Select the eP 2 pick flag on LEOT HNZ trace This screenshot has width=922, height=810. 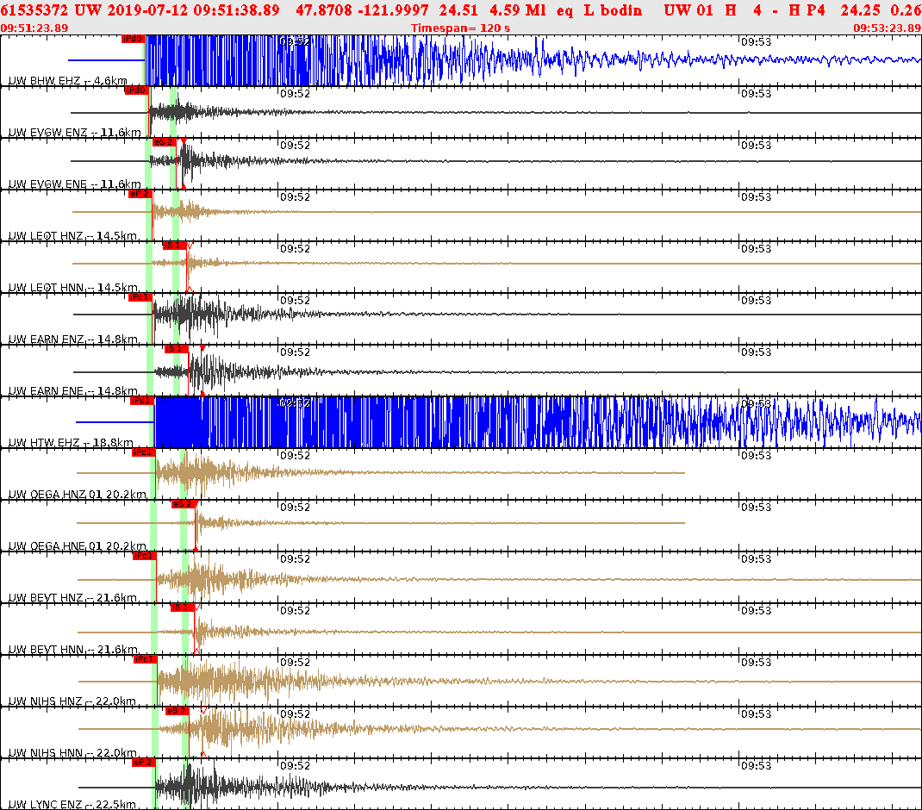coord(140,194)
